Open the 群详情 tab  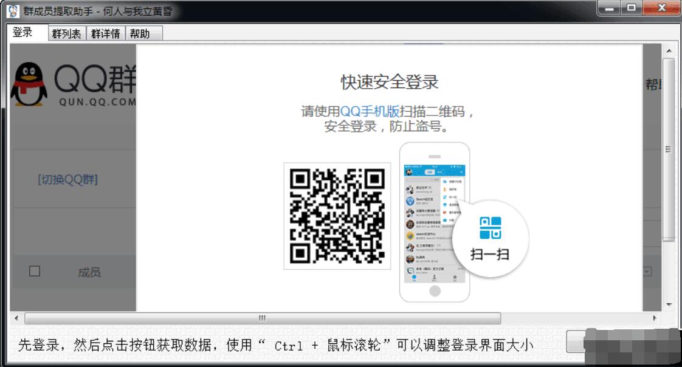point(106,33)
